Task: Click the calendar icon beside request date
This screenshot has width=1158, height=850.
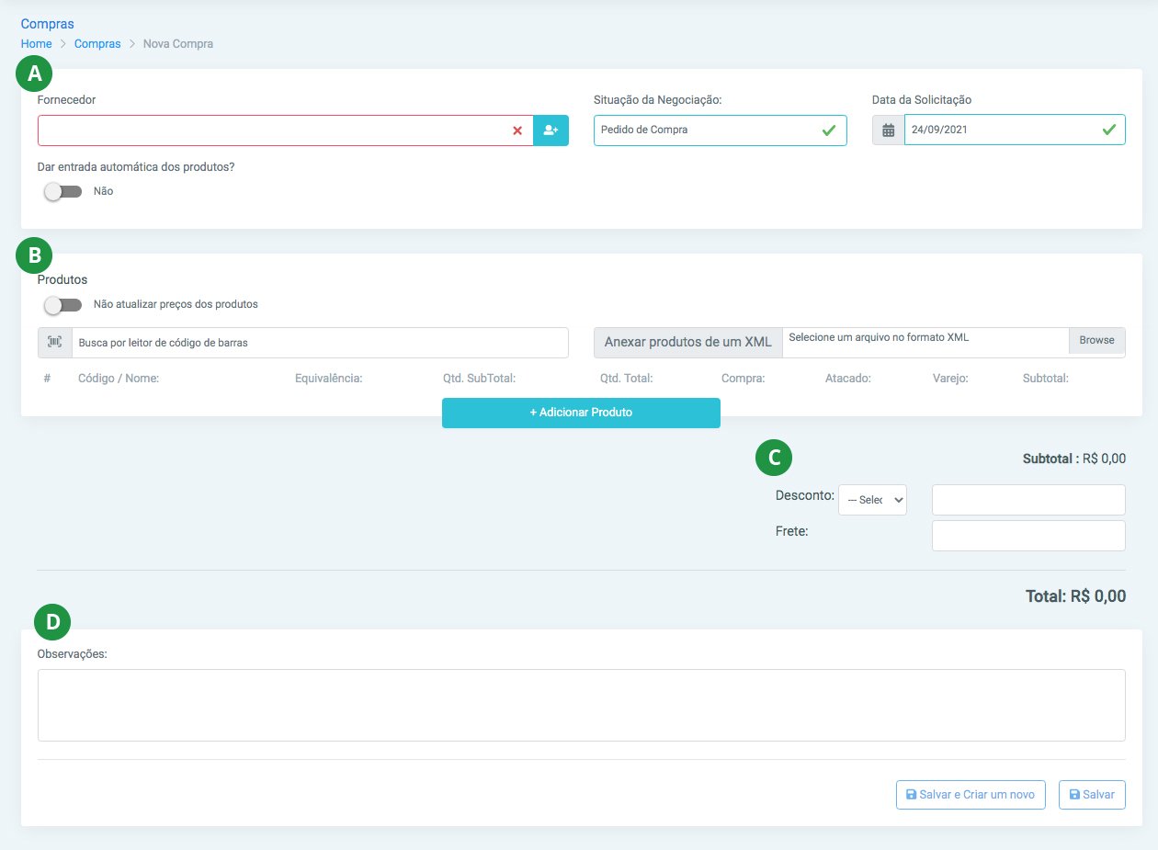Action: tap(888, 130)
